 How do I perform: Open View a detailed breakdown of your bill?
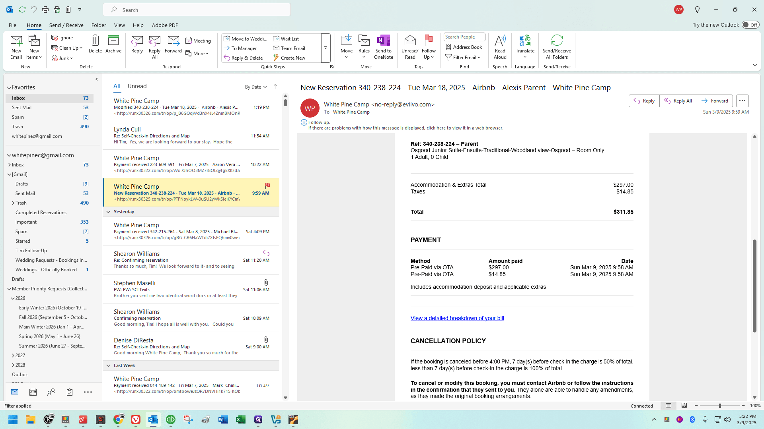click(x=457, y=318)
